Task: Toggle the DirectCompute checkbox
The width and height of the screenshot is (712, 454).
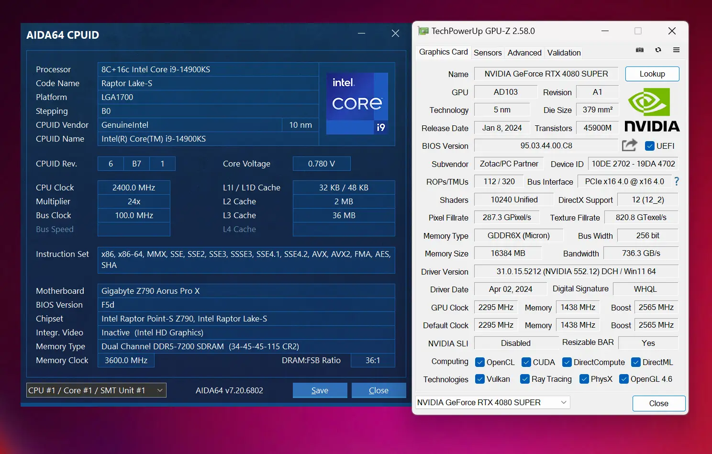Action: coord(567,362)
